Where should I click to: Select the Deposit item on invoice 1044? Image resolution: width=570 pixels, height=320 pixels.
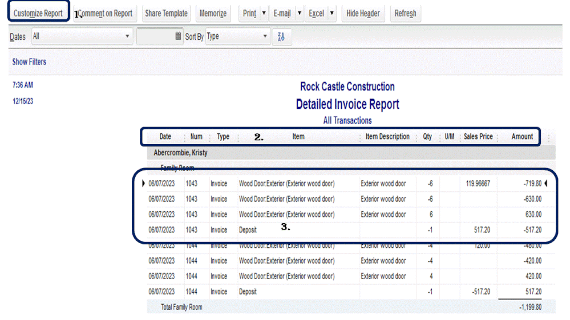point(248,292)
